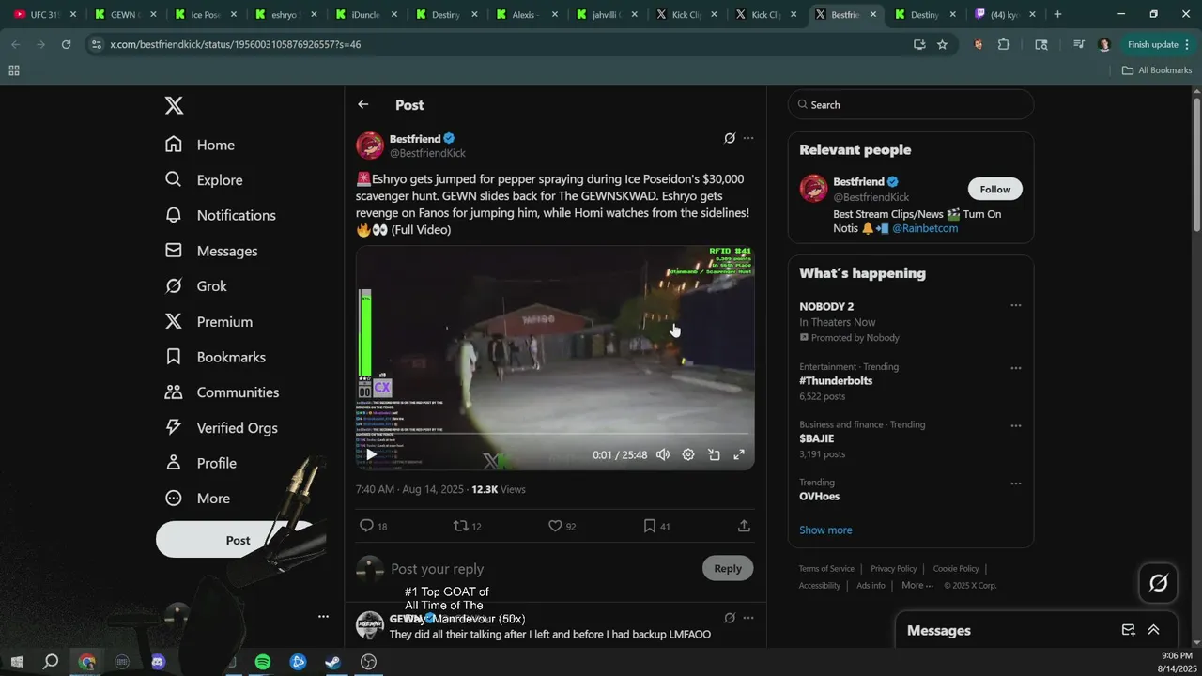The width and height of the screenshot is (1202, 676).
Task: Play the video
Action: tap(372, 454)
